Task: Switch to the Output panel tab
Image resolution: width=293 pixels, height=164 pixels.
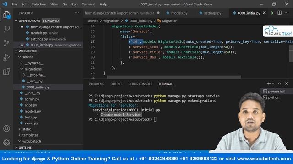Action: (116, 84)
